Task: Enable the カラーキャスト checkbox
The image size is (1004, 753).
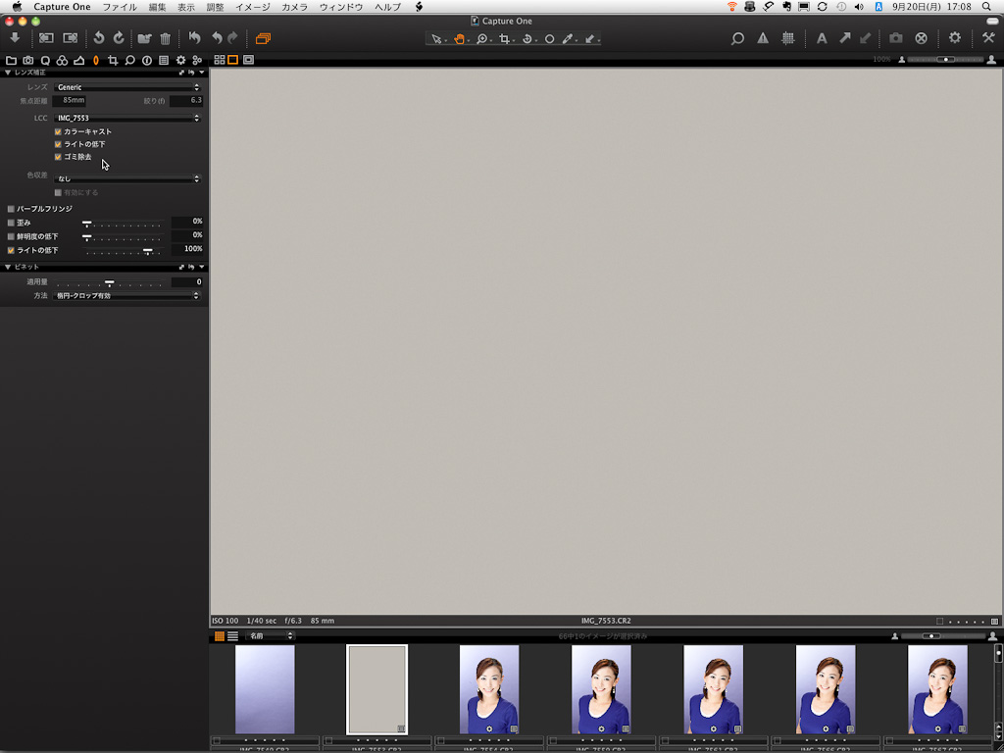Action: tap(59, 131)
